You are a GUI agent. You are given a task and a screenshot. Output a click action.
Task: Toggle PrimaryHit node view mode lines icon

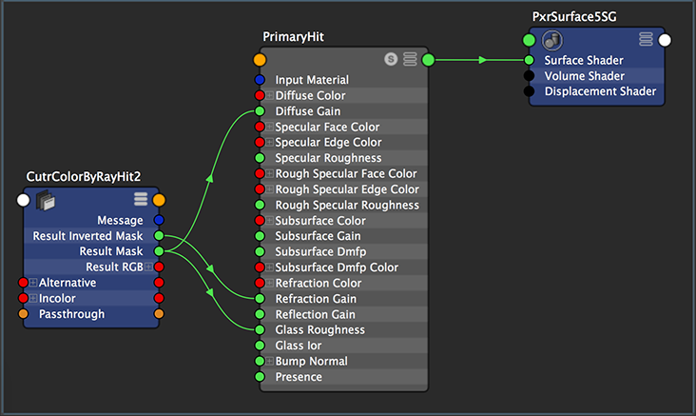pyautogui.click(x=410, y=59)
